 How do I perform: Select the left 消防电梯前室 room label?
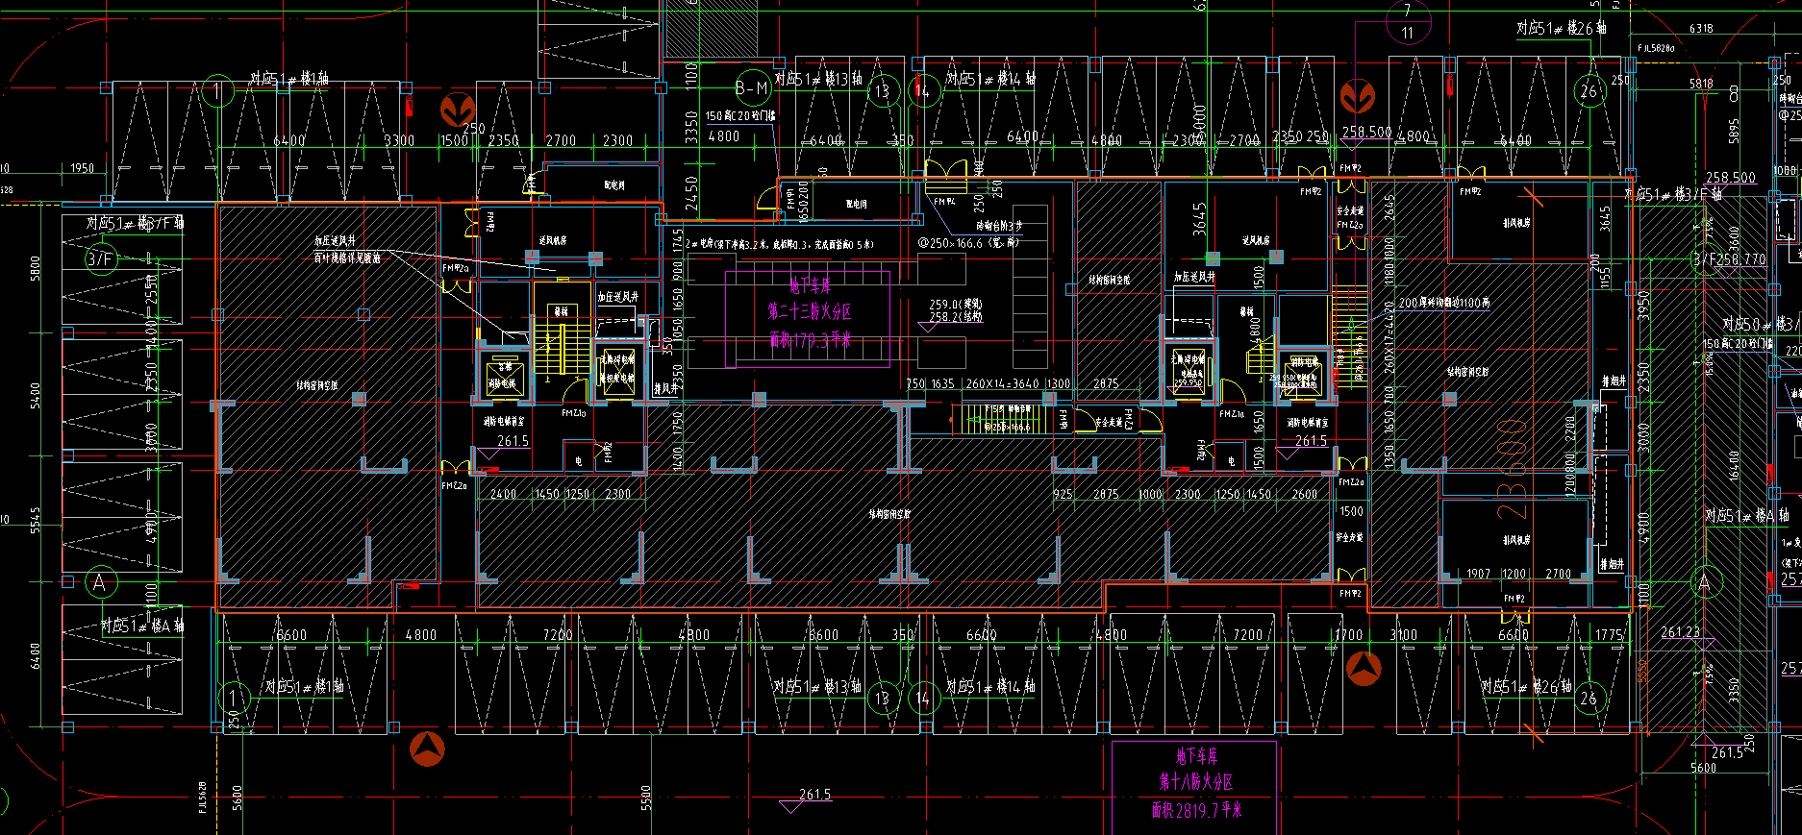(503, 422)
